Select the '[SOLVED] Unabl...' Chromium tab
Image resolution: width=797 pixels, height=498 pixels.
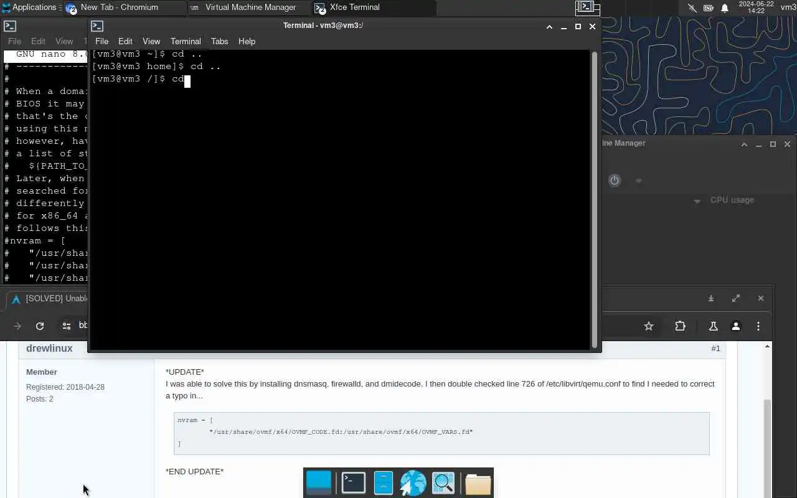[50, 299]
